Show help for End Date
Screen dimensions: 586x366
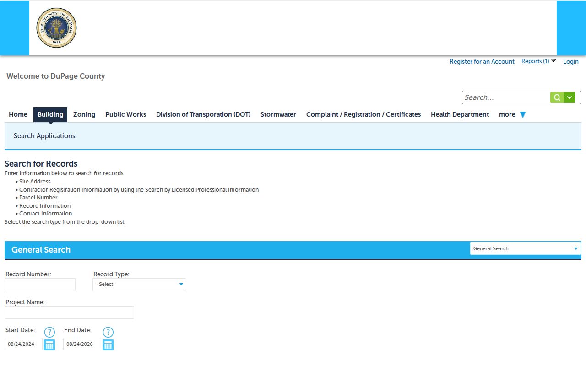(x=108, y=332)
